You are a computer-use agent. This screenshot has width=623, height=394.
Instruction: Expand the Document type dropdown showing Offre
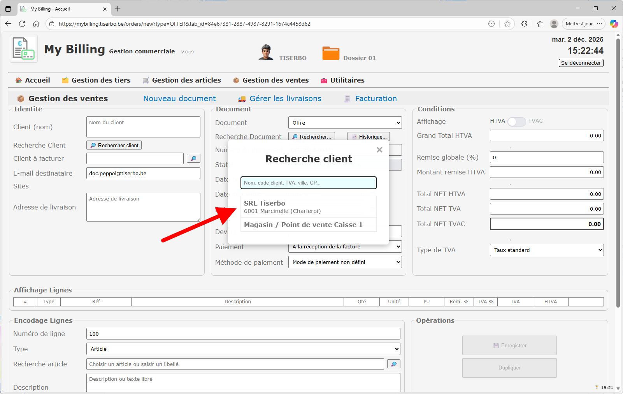pos(345,123)
